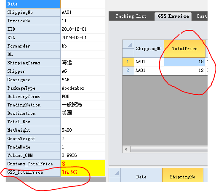Click the PackageType value Woodenbox
Image resolution: width=216 pixels, height=191 pixels.
[83, 88]
